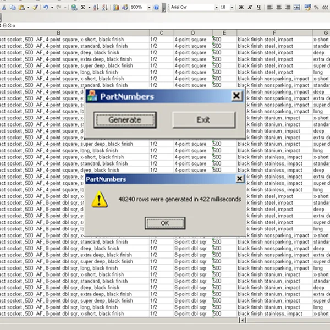Open the Redo history dropdown arrow
The image size is (330, 330).
coord(65,8)
